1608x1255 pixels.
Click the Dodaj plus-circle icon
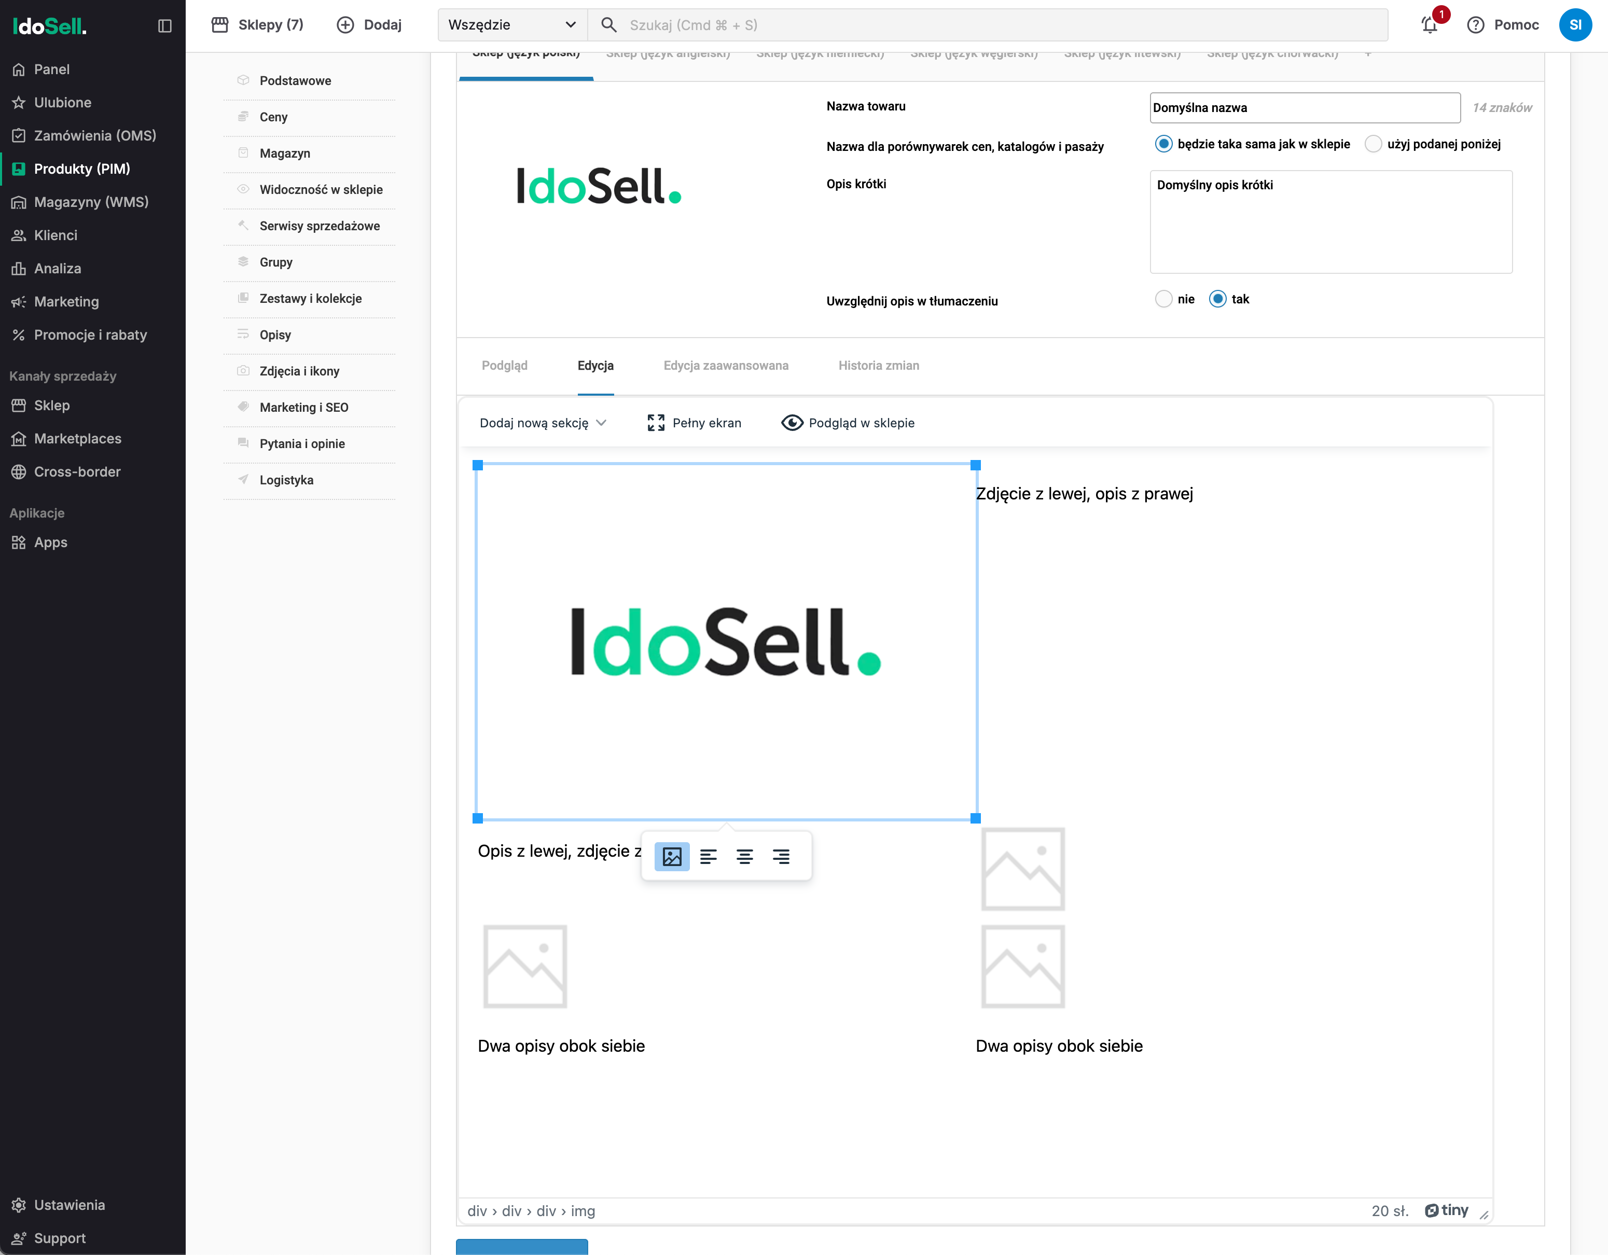[345, 25]
